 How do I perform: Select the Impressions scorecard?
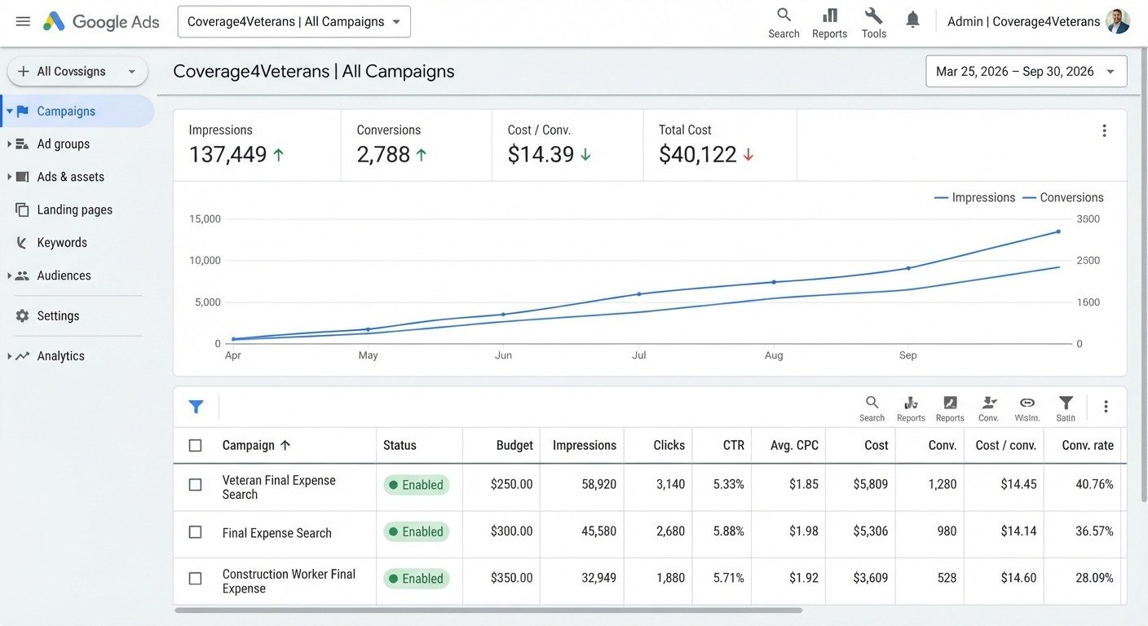pos(257,145)
